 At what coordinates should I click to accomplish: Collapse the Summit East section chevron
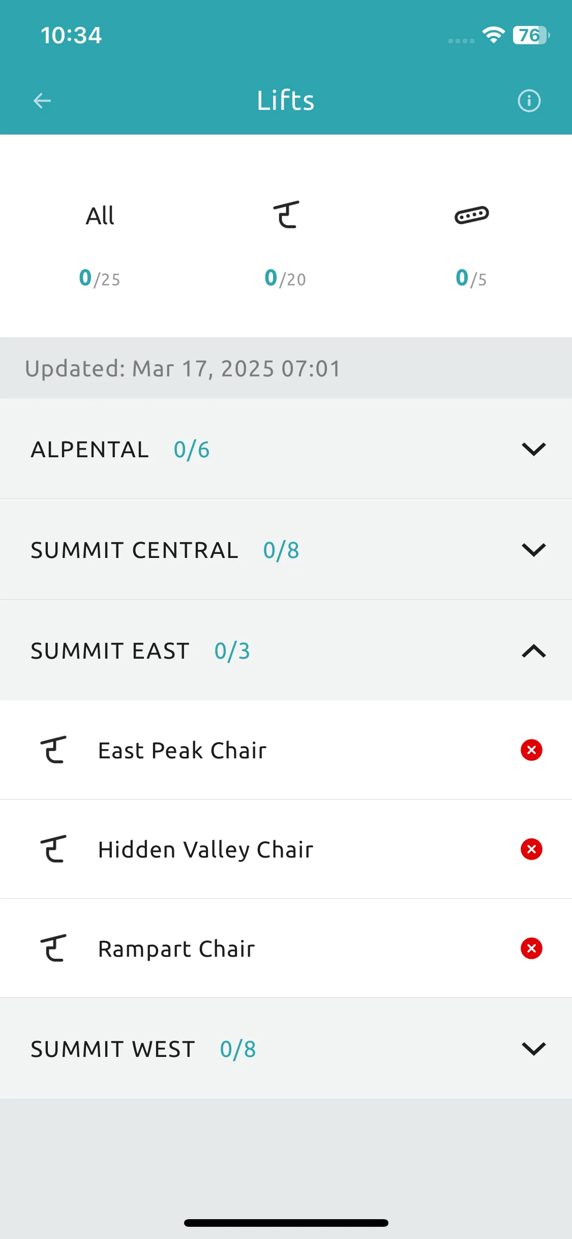coord(533,651)
